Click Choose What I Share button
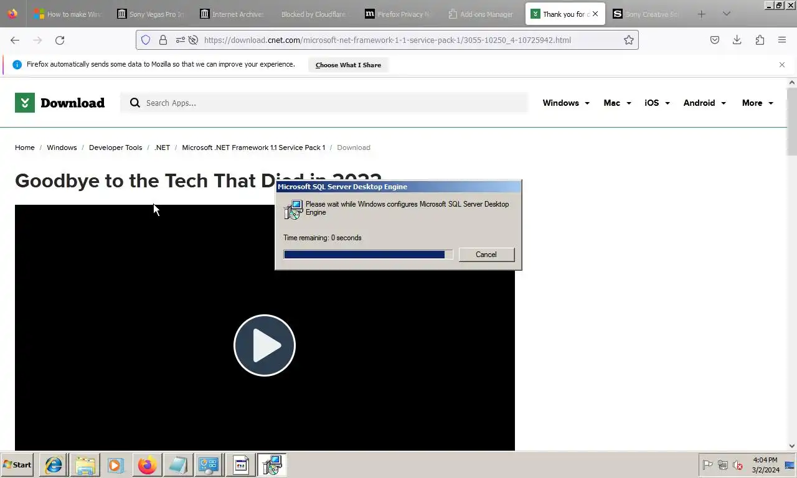797x478 pixels. point(348,65)
